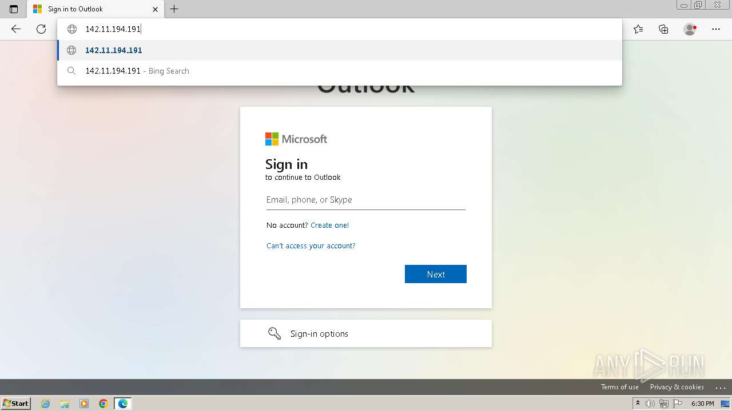The height and width of the screenshot is (411, 732).
Task: Switch to the Sign in to Outlook tab
Action: click(95, 9)
